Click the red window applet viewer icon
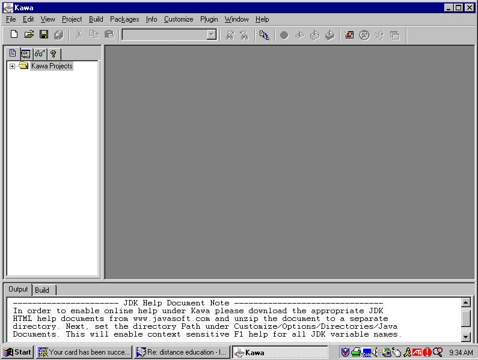This screenshot has width=478, height=360. pyautogui.click(x=349, y=35)
